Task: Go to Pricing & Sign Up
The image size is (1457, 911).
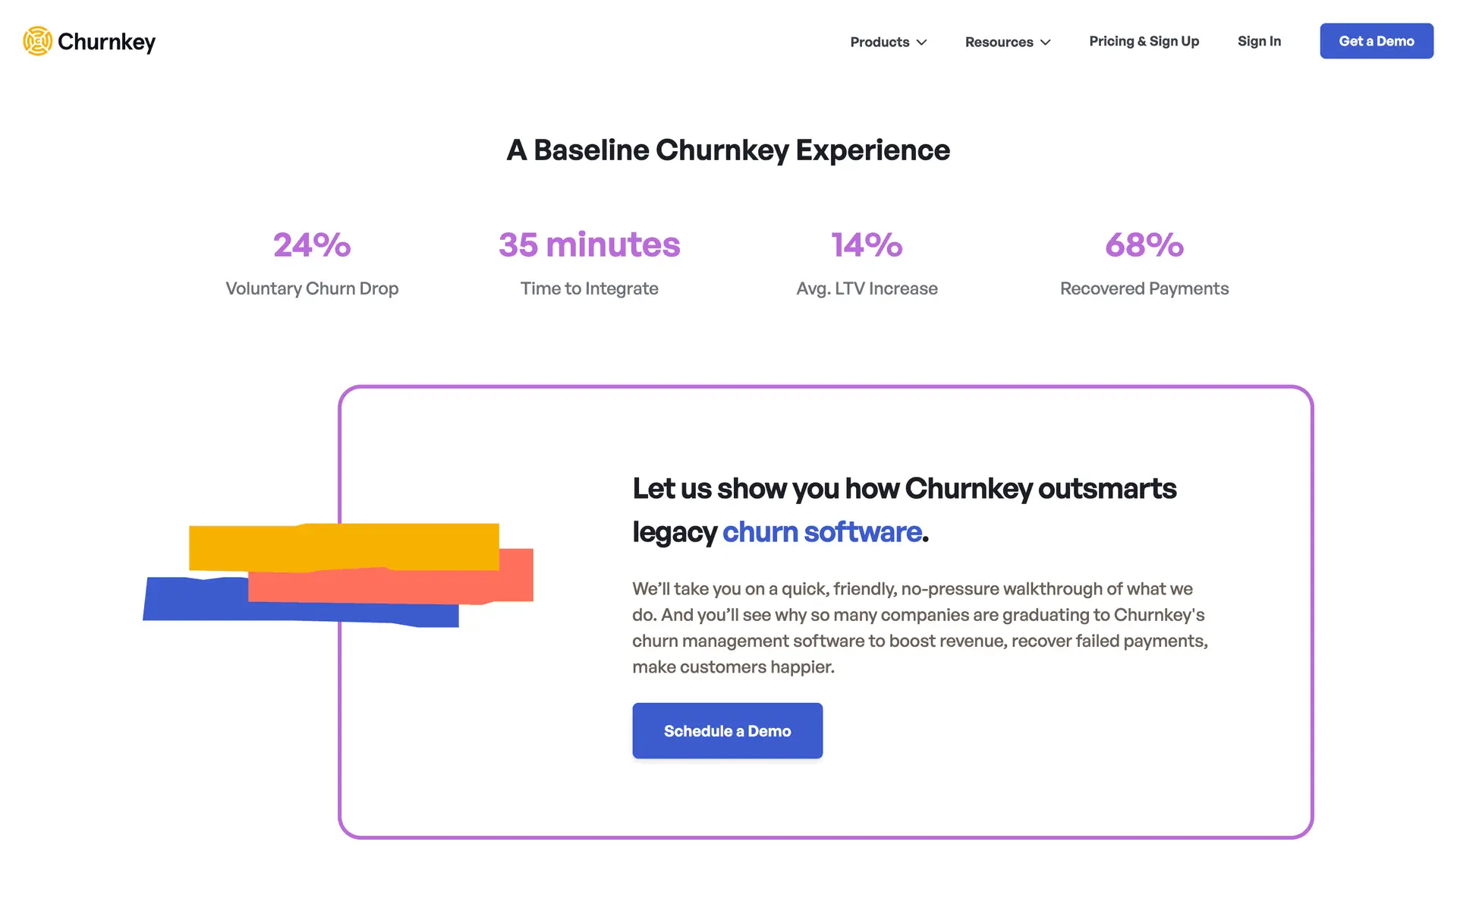Action: [x=1144, y=41]
